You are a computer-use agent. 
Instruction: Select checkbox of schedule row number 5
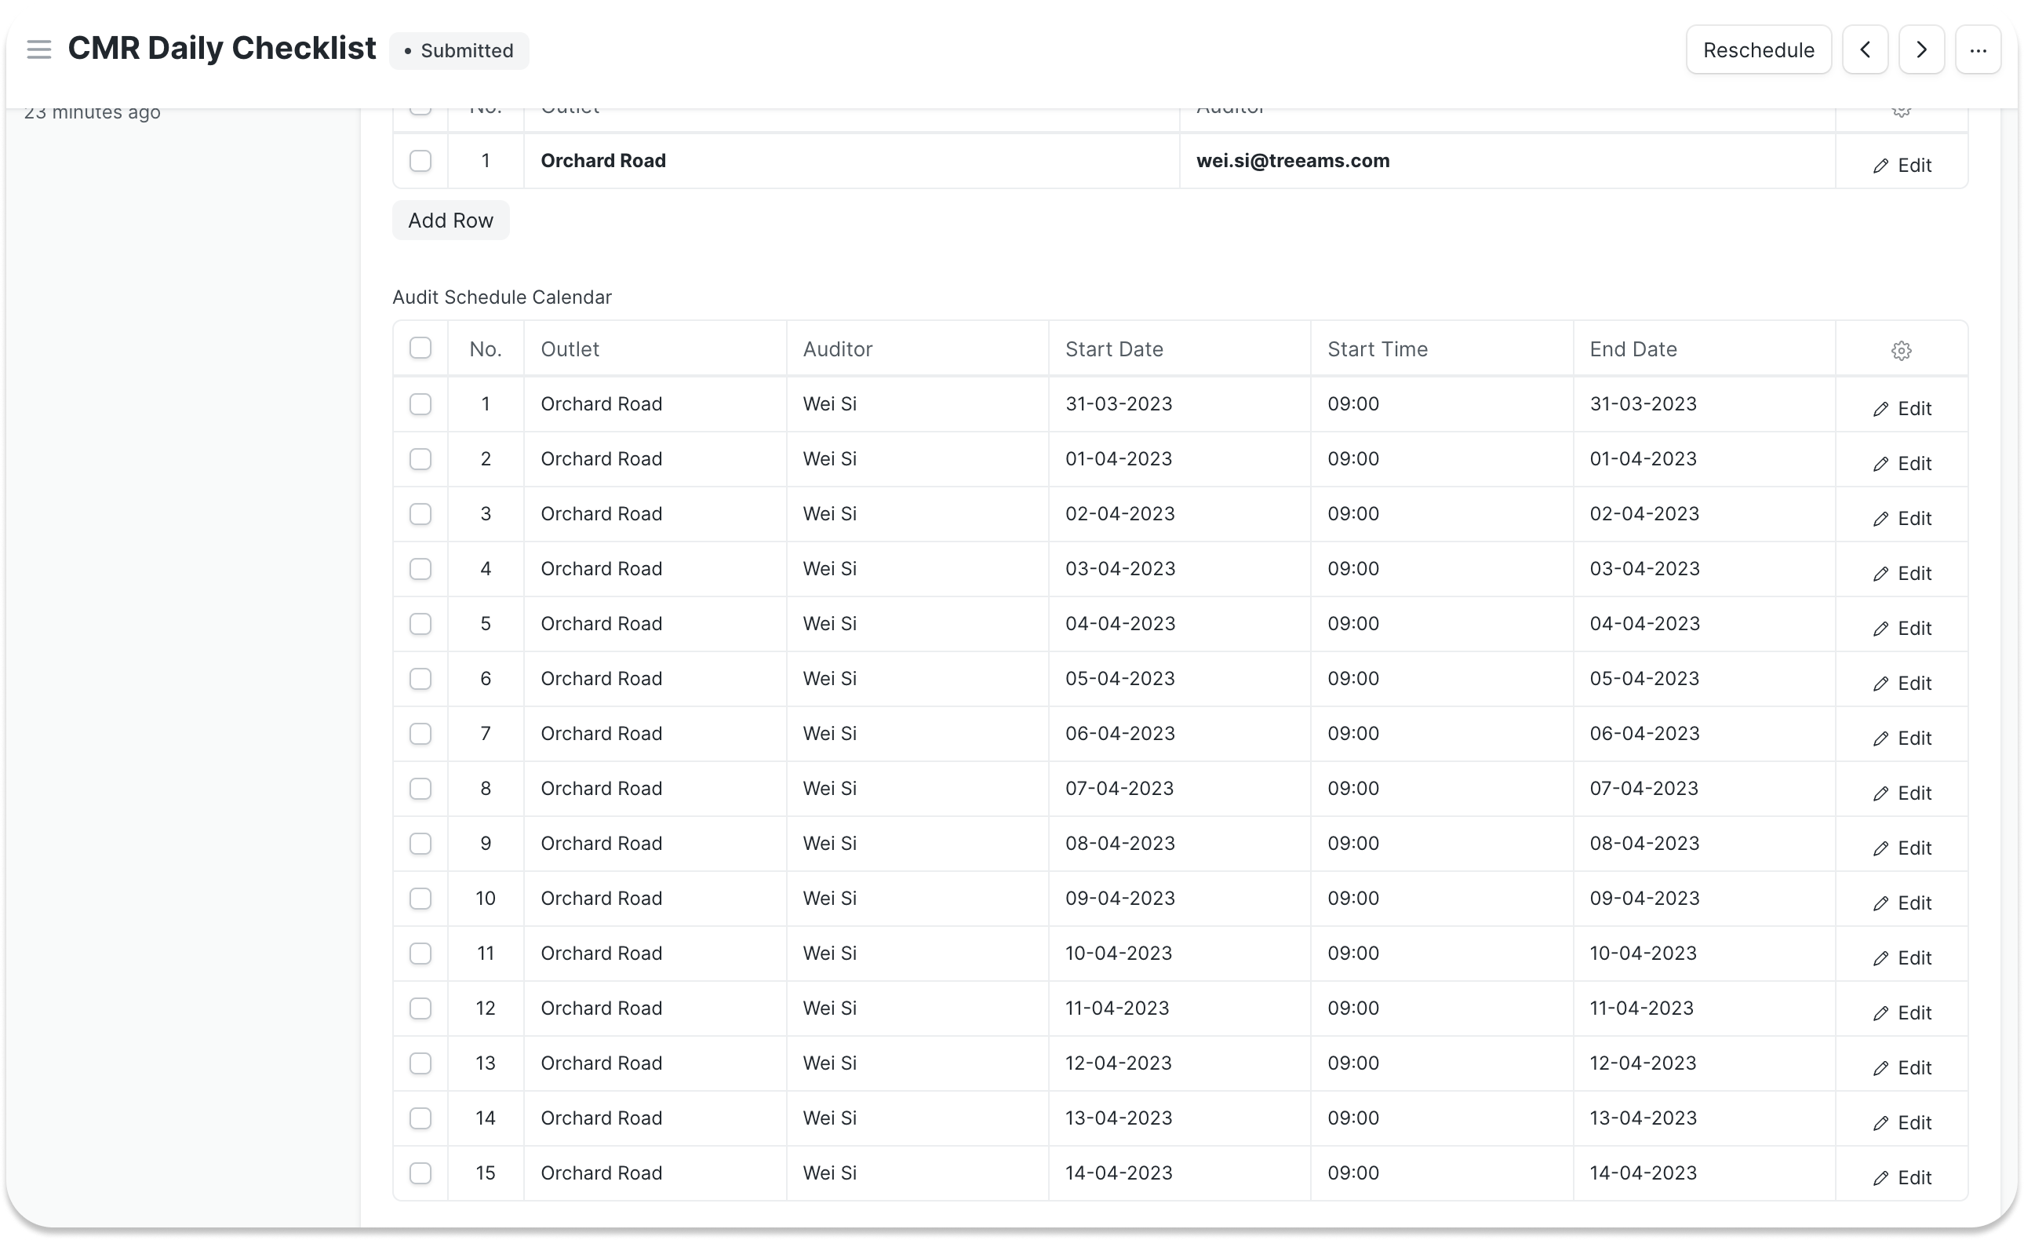pyautogui.click(x=420, y=625)
